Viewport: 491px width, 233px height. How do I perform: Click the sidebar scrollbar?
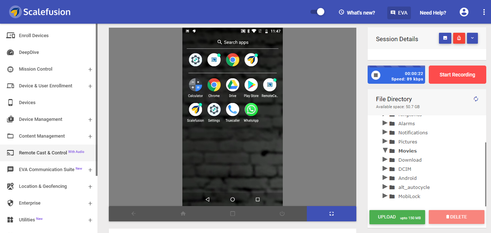[96, 100]
